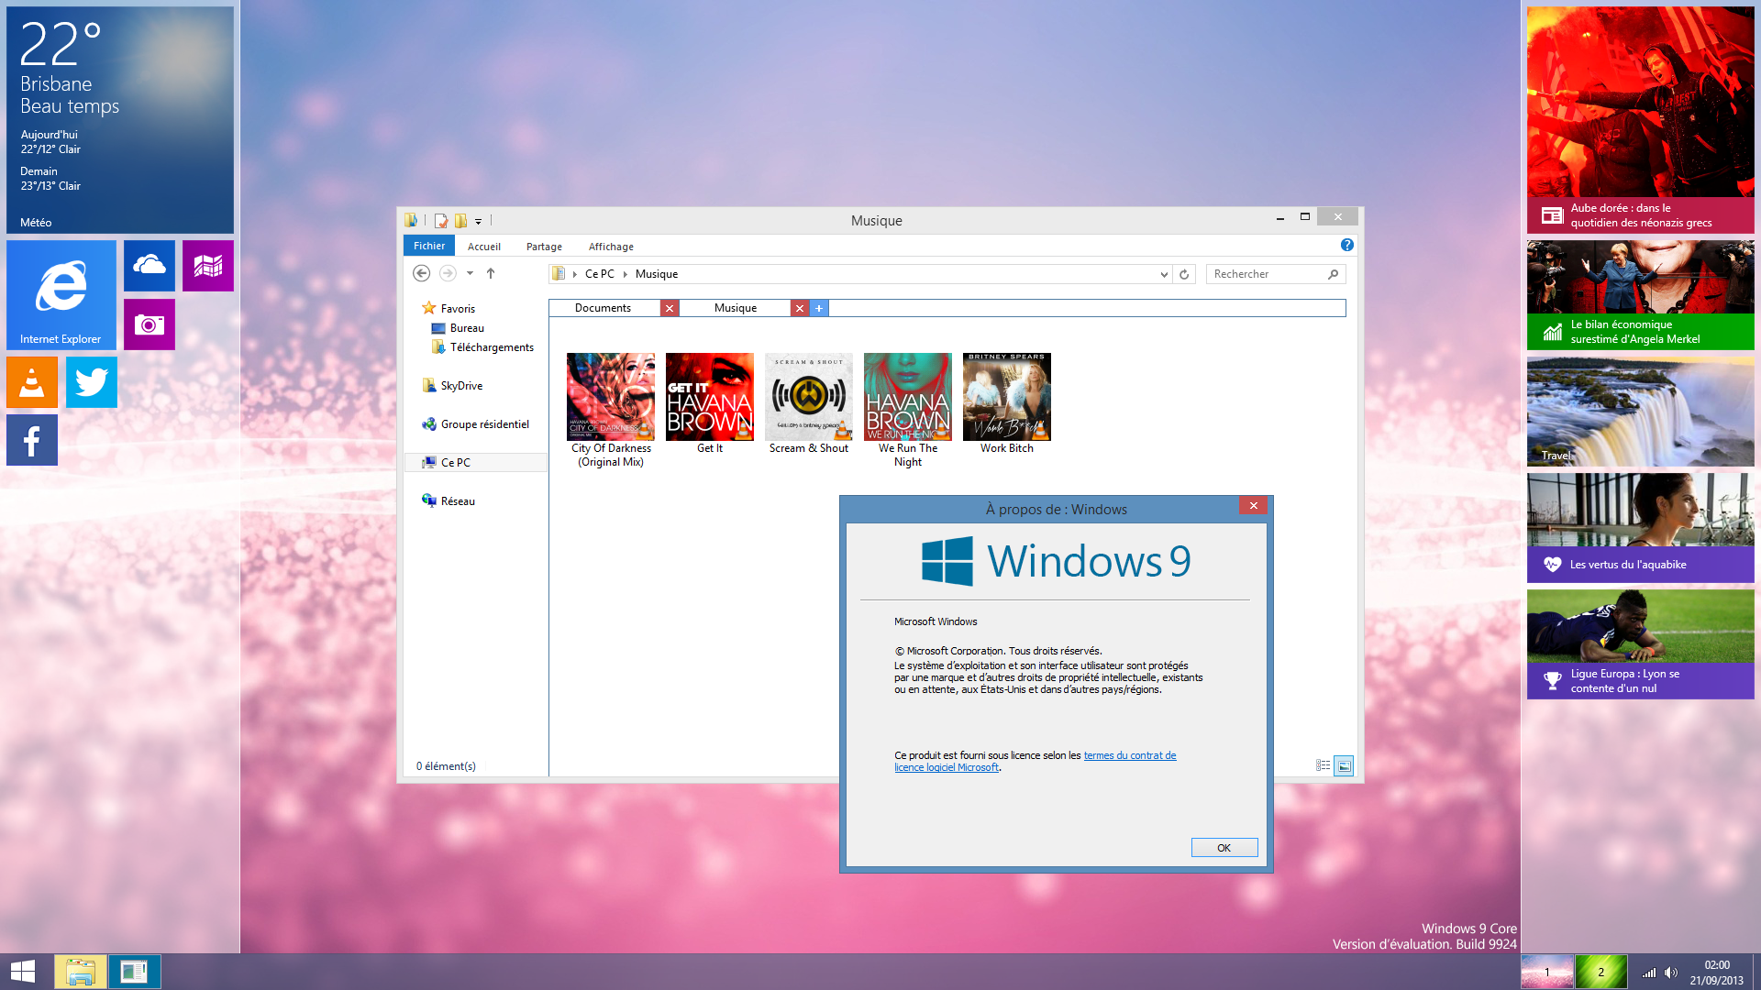Viewport: 1761px width, 990px height.
Task: Switch to the Affichage ribbon tab
Action: coord(610,246)
